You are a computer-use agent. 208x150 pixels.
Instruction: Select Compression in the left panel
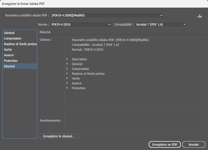13,39
